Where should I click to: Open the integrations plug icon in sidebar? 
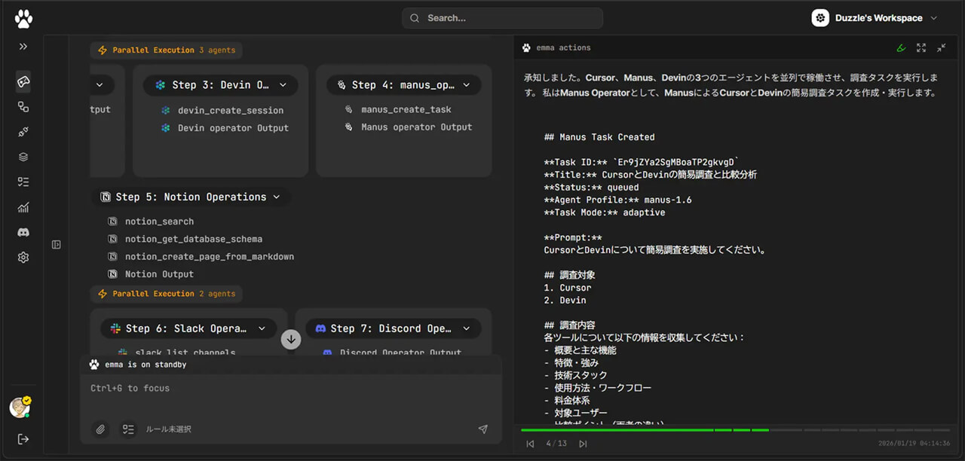coord(23,132)
